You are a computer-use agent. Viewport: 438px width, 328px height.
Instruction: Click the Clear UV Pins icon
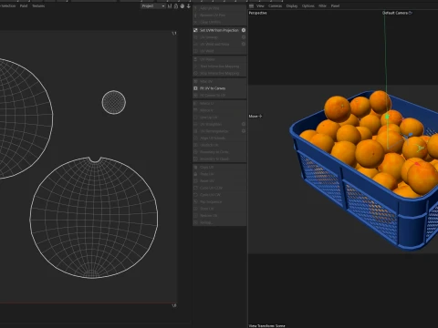(x=195, y=22)
